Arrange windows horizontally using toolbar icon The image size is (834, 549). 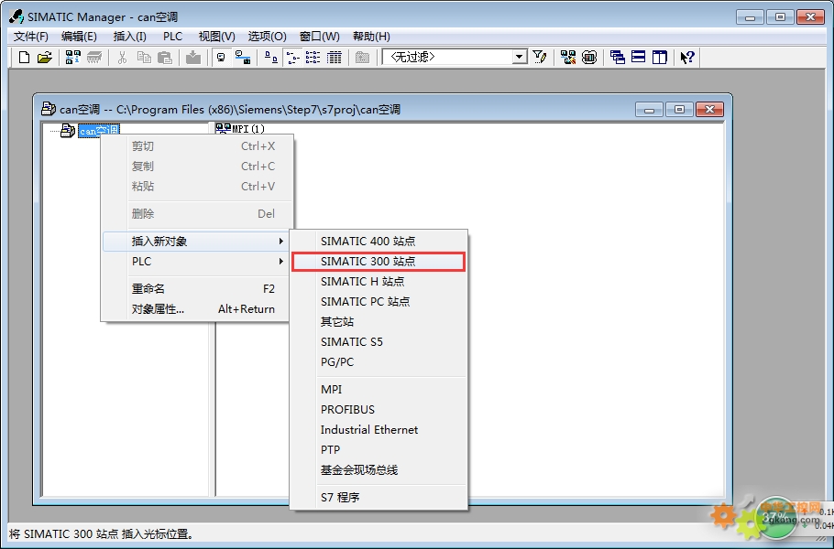[x=638, y=58]
